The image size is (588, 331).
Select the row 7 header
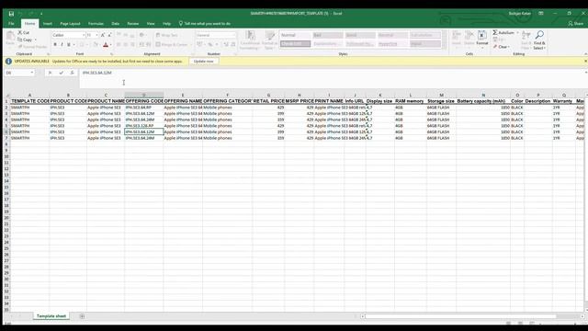tap(6, 138)
